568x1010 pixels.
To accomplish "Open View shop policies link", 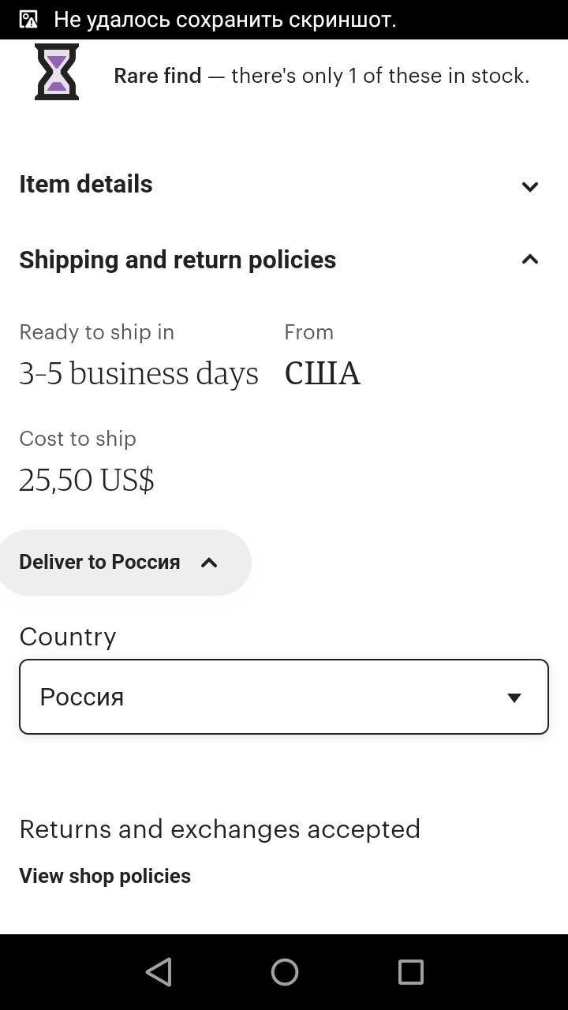I will click(x=105, y=876).
